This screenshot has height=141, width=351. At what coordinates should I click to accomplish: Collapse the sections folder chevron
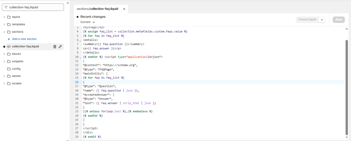pyautogui.click(x=4, y=32)
